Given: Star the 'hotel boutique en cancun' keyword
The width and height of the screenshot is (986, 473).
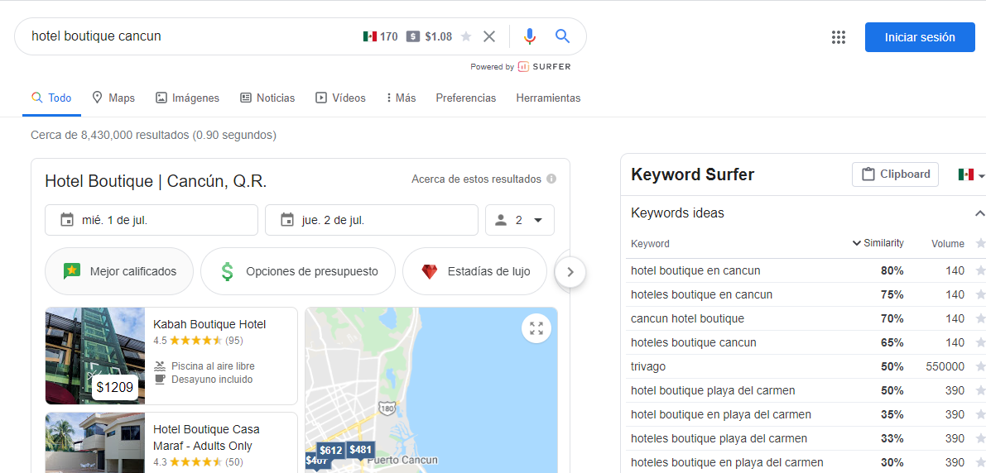Looking at the screenshot, I should (x=979, y=270).
